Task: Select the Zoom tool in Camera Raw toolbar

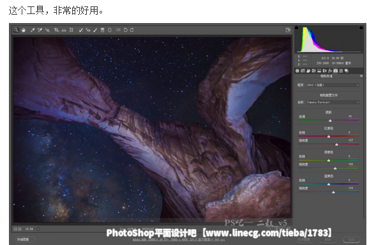Action: pos(16,30)
